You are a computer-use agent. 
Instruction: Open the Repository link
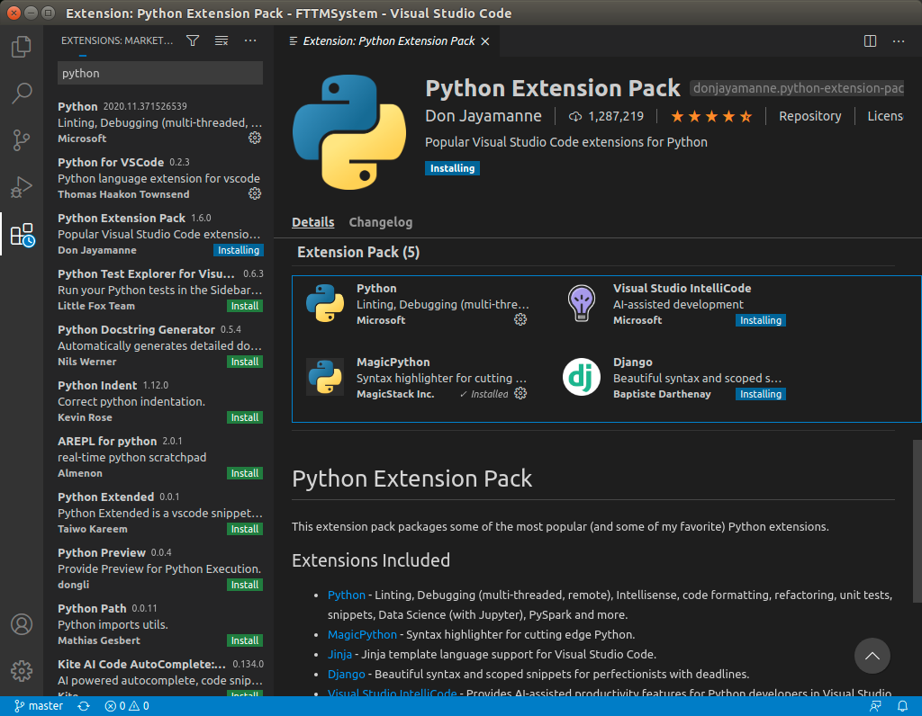[x=809, y=116]
